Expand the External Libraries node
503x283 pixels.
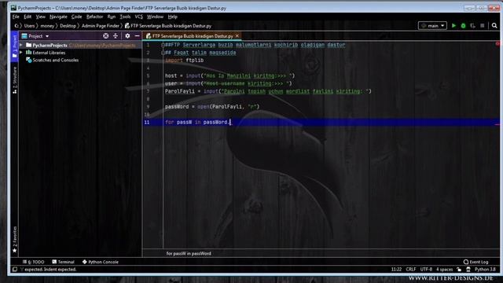21,53
